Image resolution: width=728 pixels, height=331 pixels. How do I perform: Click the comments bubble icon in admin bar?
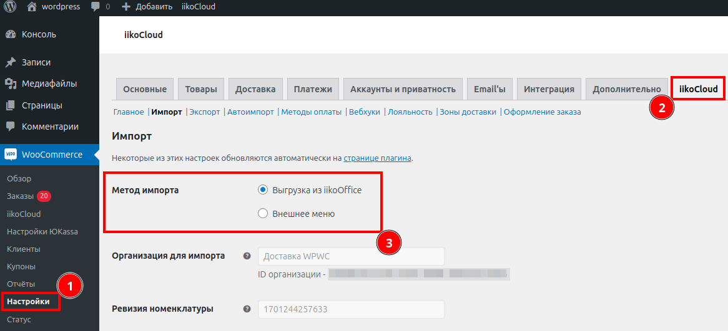(x=96, y=7)
